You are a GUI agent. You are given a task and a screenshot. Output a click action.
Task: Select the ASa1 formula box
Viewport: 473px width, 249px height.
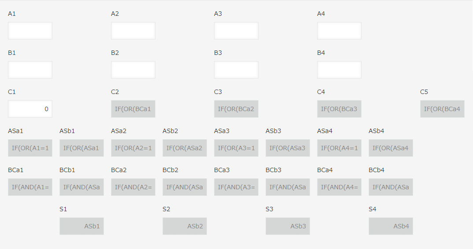click(x=30, y=148)
